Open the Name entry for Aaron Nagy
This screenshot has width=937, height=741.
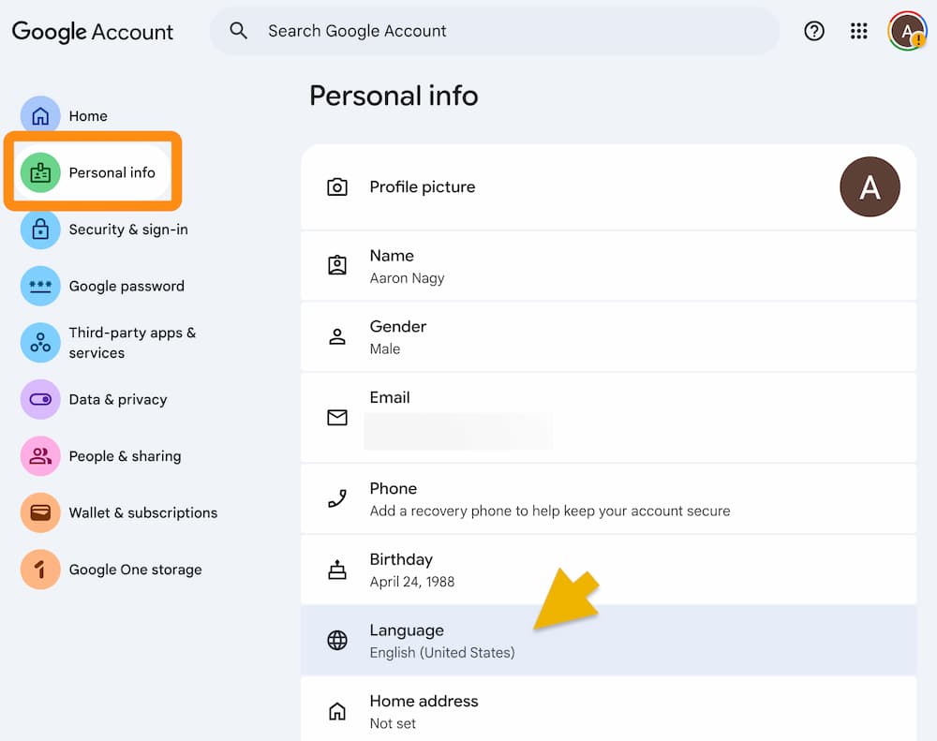609,265
